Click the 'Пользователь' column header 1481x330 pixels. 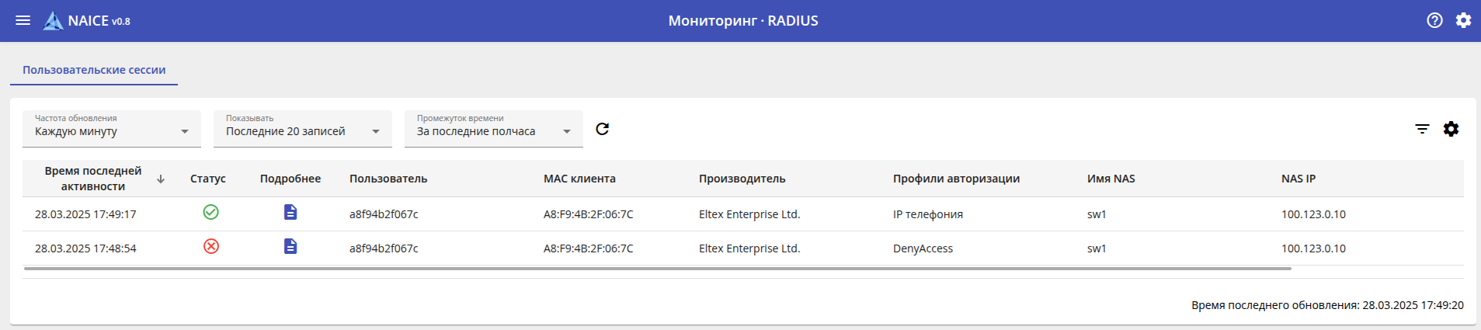(388, 179)
